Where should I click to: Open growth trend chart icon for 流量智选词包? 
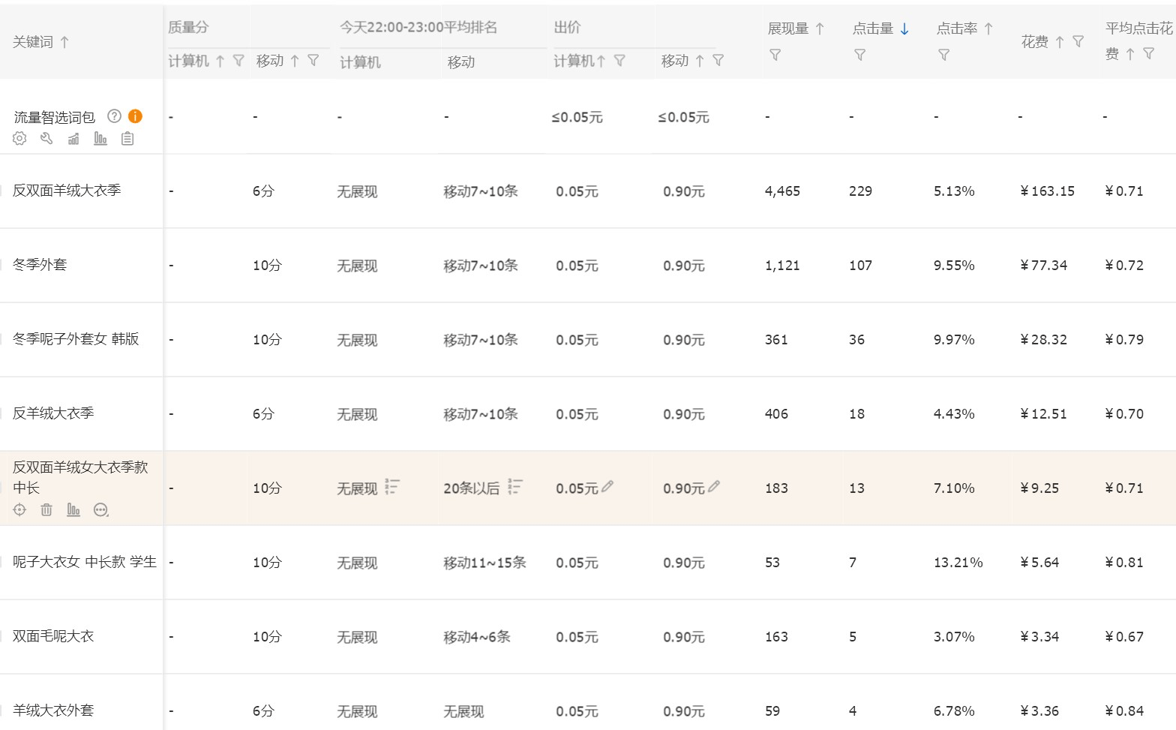(x=73, y=139)
